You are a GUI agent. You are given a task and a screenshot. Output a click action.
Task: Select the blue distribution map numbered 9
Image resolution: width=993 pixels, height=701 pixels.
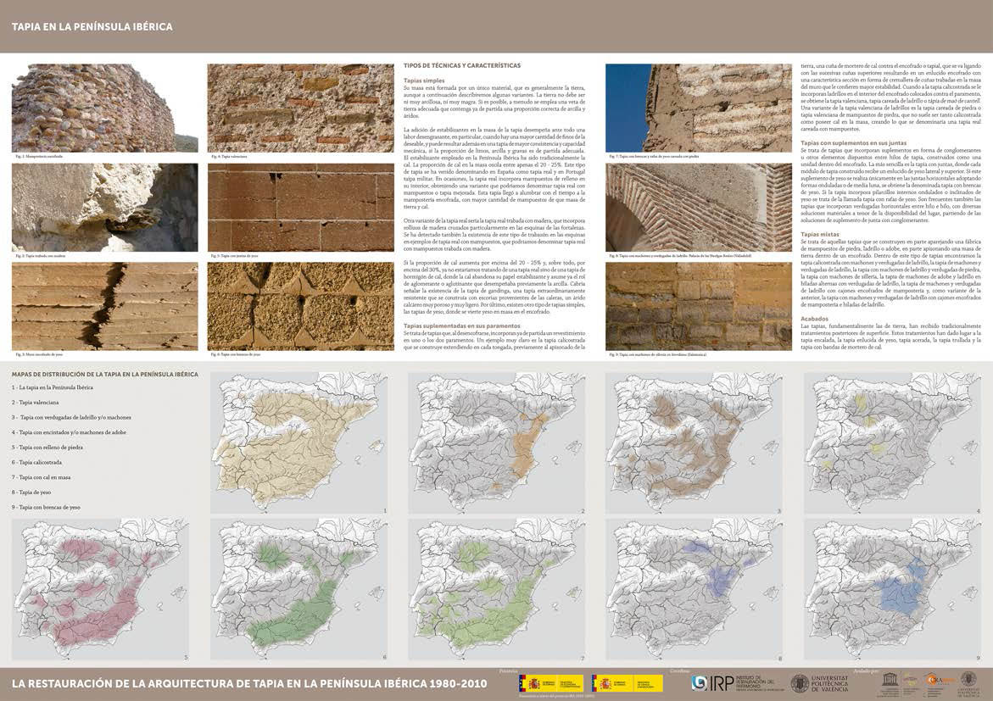897,590
